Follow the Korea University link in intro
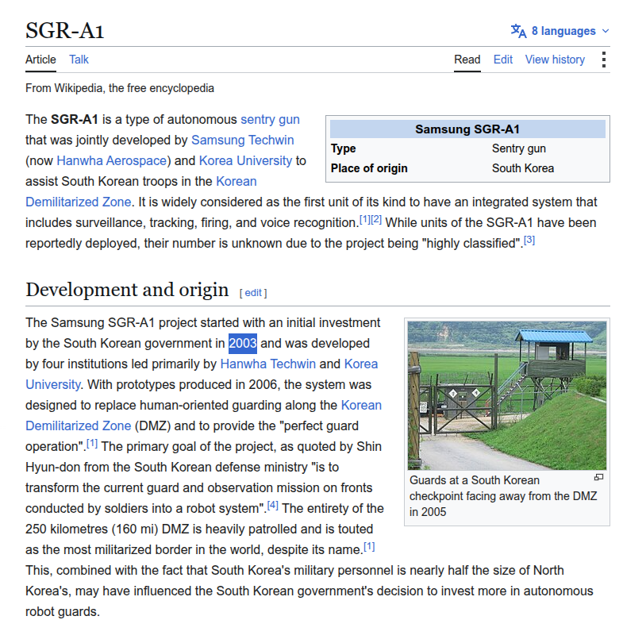Viewport: 623px width, 643px height. pyautogui.click(x=245, y=160)
